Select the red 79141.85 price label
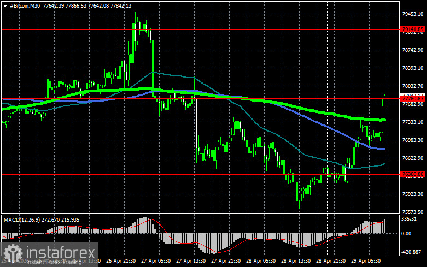This screenshot has width=427, height=267. [413, 29]
